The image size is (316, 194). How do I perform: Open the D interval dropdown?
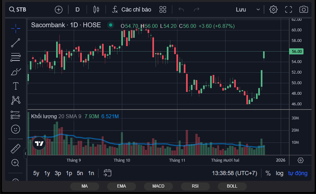coord(77,10)
